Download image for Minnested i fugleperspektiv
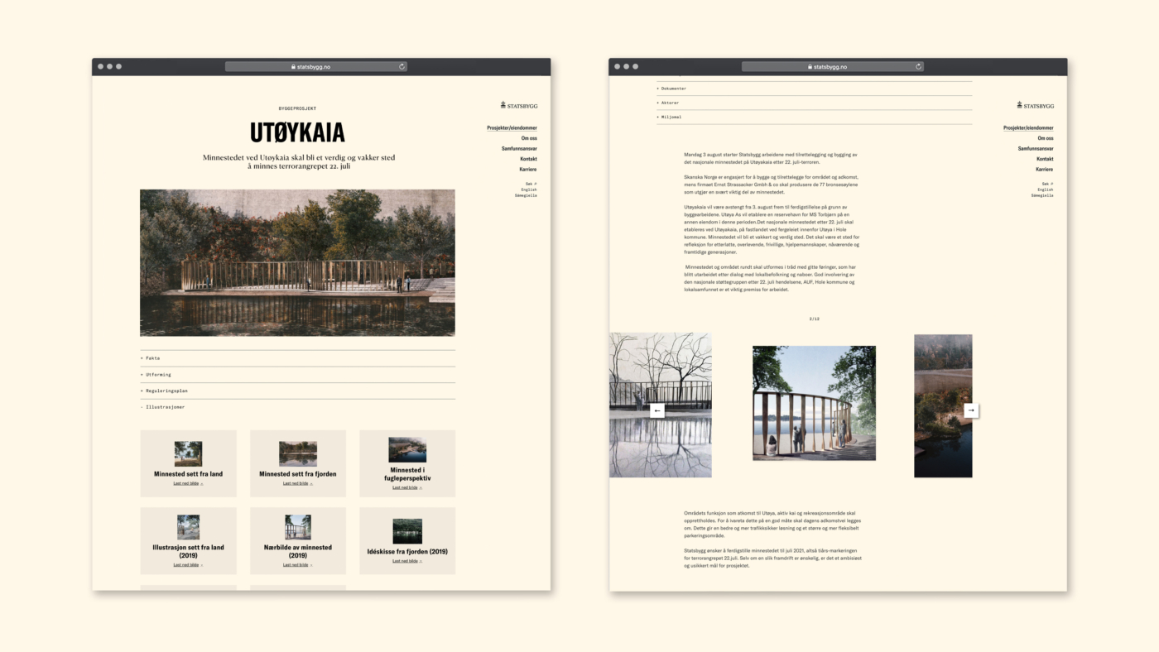 (407, 487)
